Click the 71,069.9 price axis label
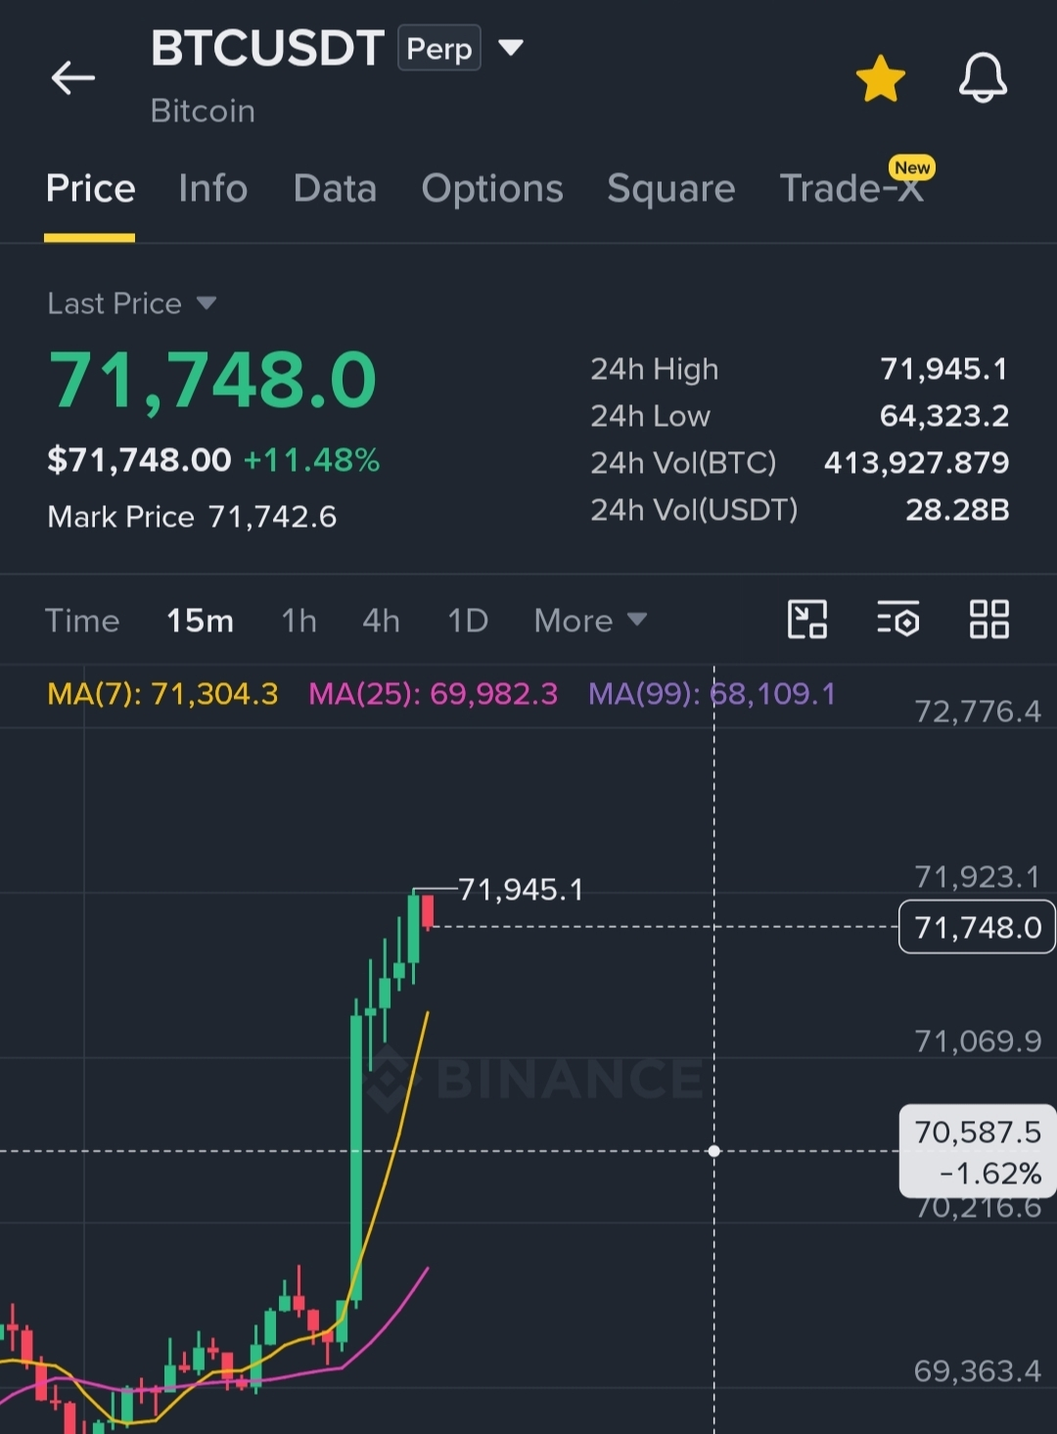Viewport: 1057px width, 1434px height. (x=978, y=1041)
